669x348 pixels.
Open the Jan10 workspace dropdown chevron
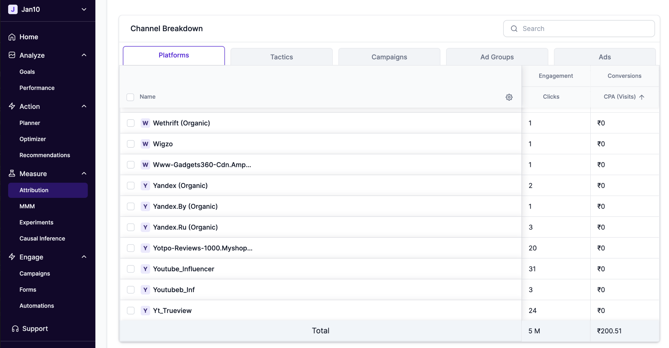[84, 9]
